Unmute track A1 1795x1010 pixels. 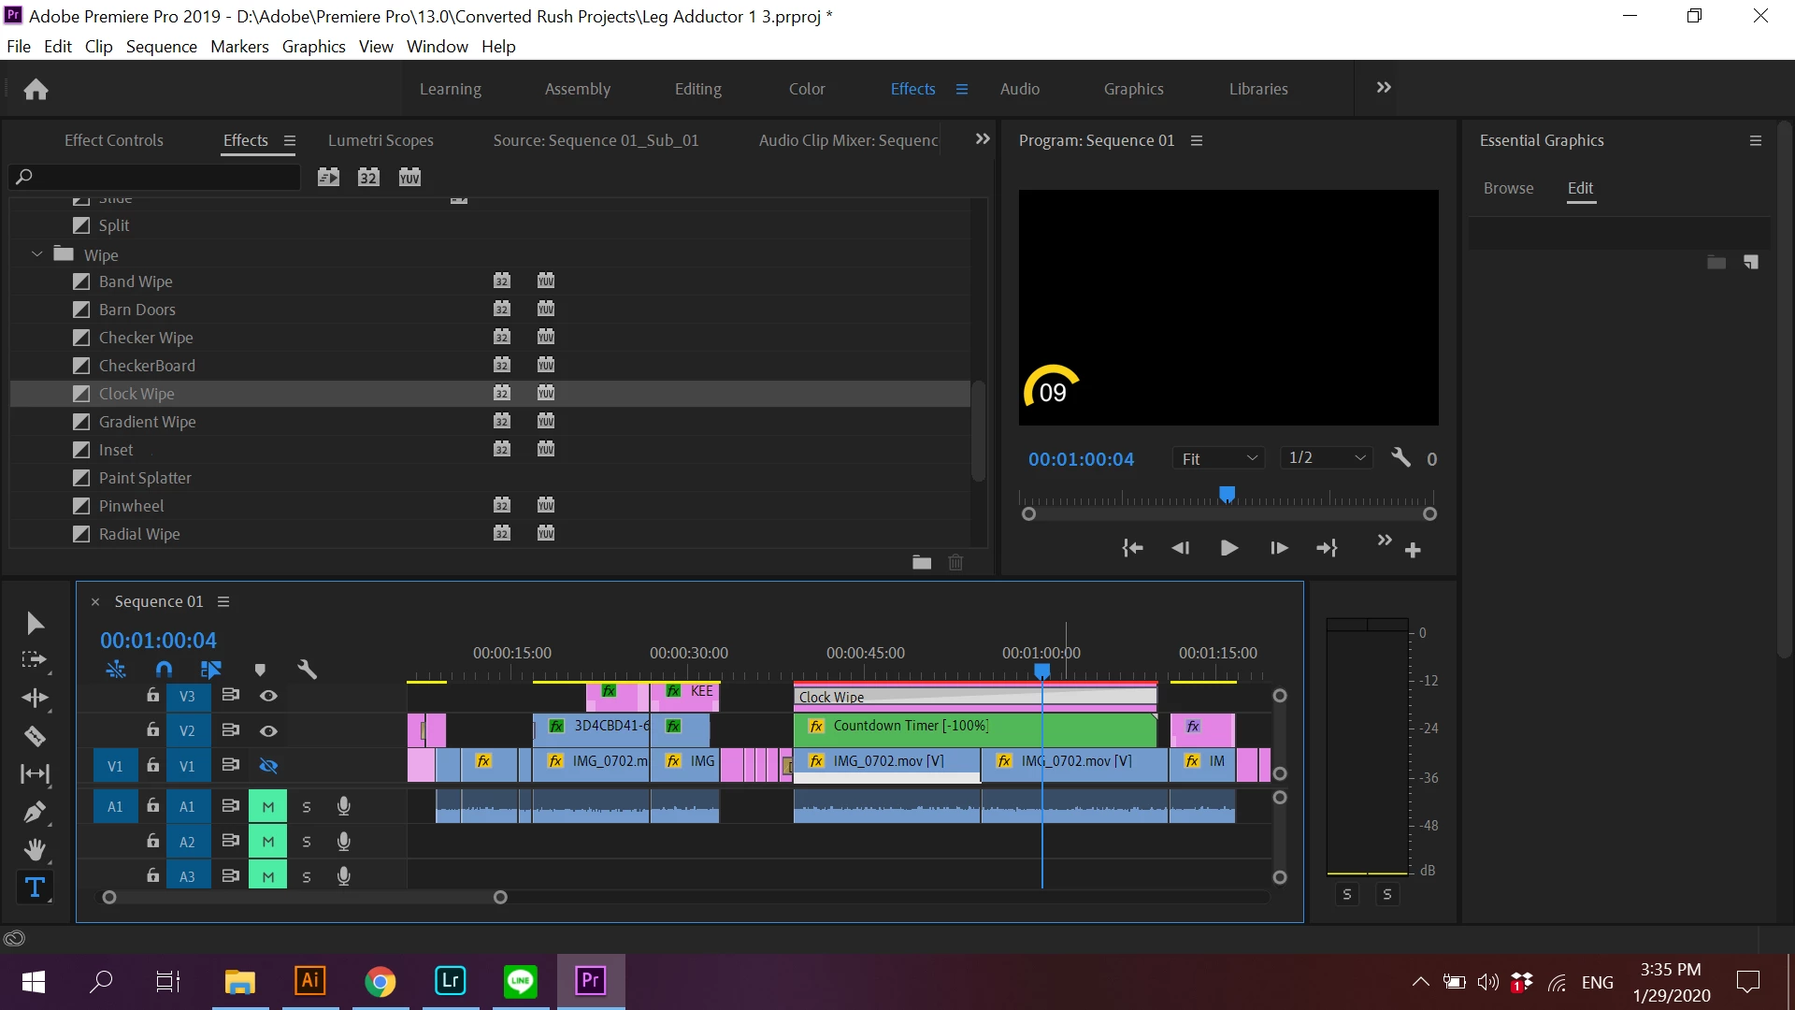[x=267, y=806]
